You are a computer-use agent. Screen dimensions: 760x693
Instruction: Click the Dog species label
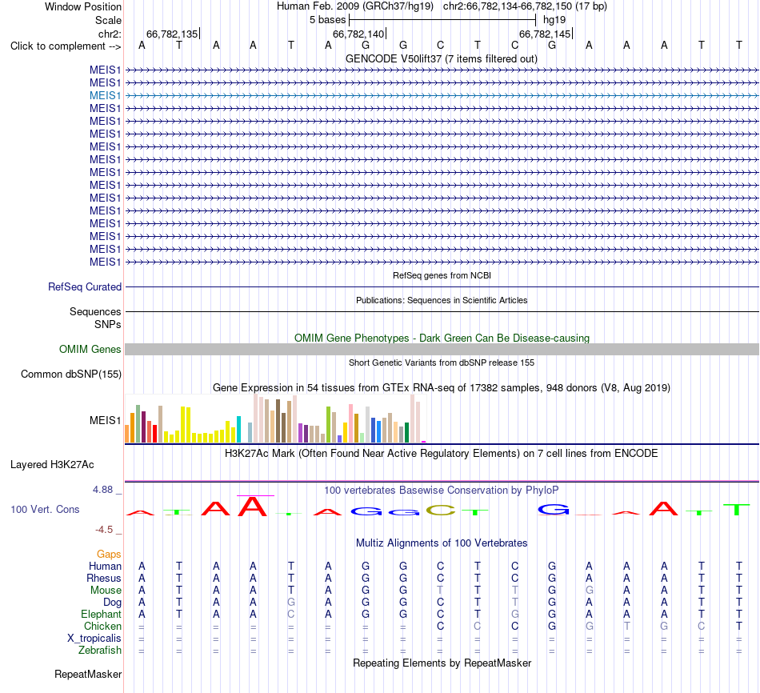(112, 603)
